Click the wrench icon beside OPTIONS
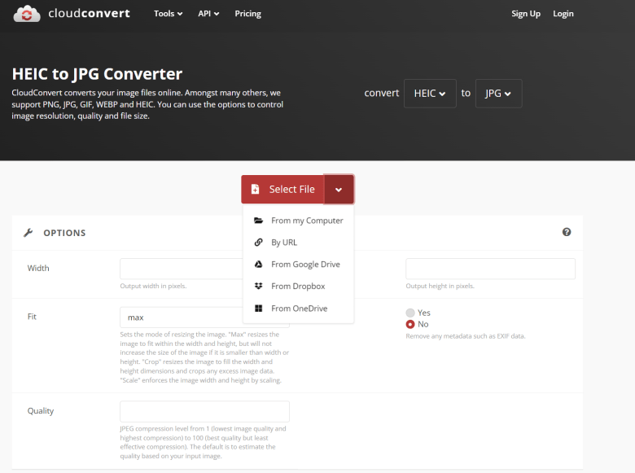Screen dimensions: 635x473 pyautogui.click(x=28, y=233)
